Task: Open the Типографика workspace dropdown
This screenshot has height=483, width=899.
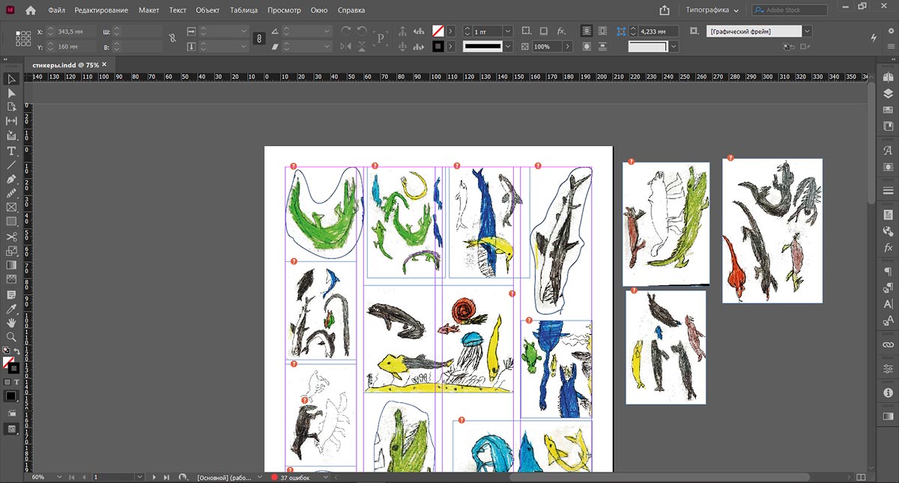Action: point(712,10)
